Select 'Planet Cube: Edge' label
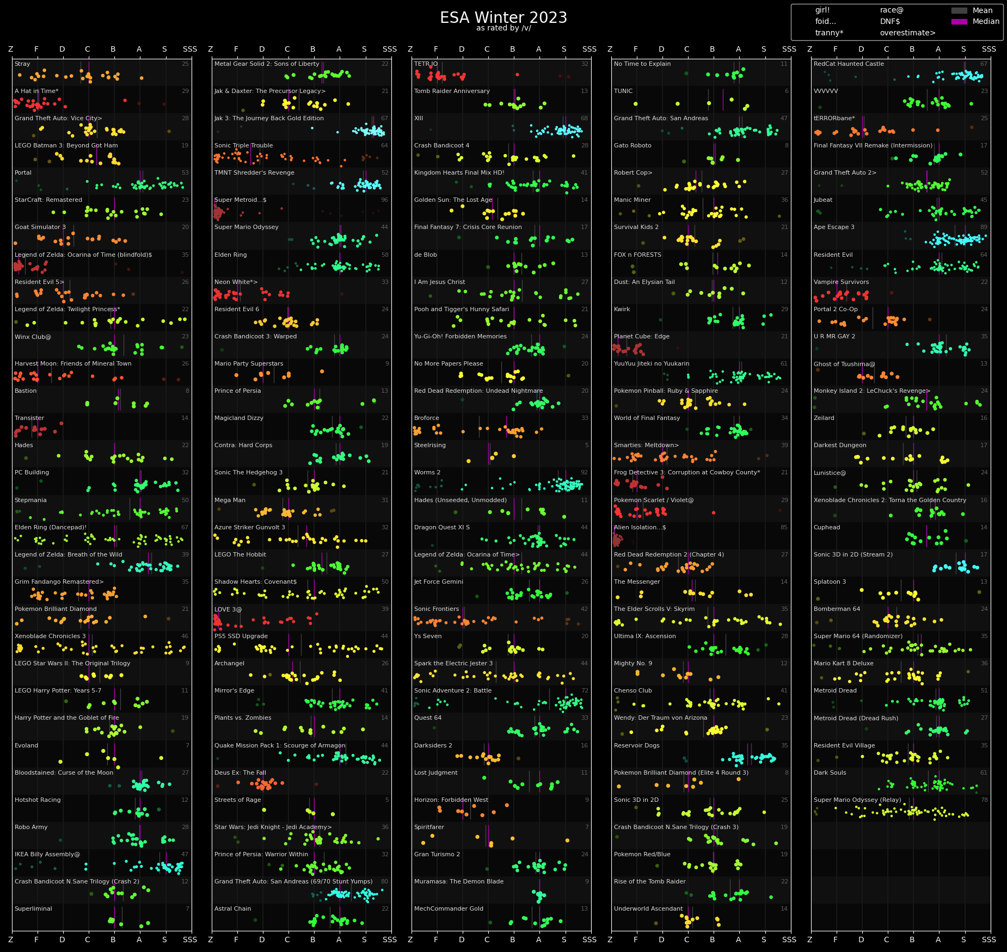This screenshot has width=1007, height=952. tap(642, 337)
